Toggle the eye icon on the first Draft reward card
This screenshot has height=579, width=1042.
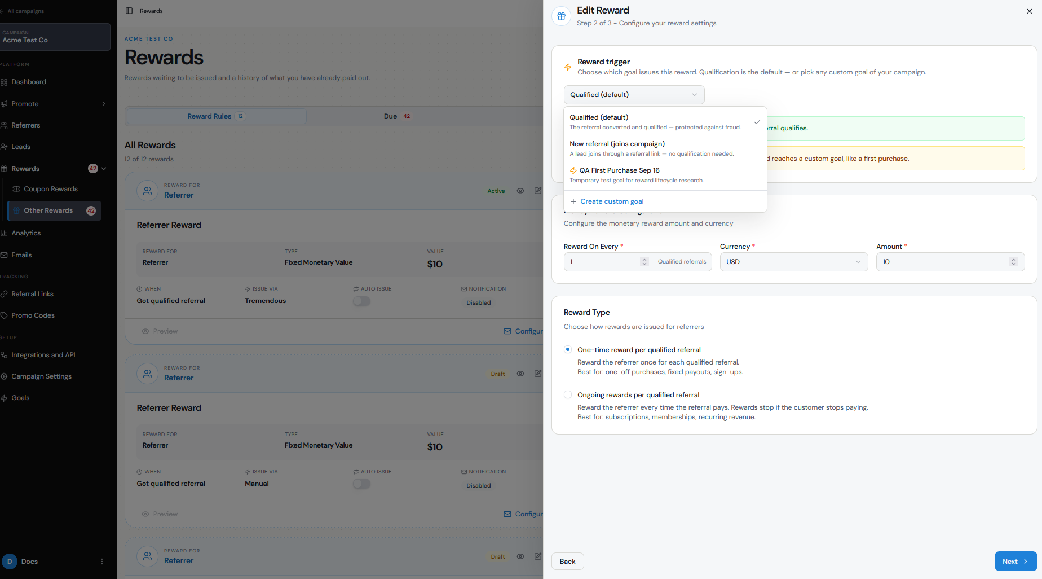coord(520,374)
